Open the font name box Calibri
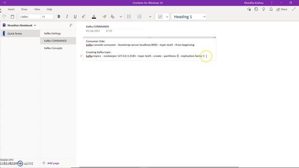Viewport: 299px width, 168px height. coord(29,17)
